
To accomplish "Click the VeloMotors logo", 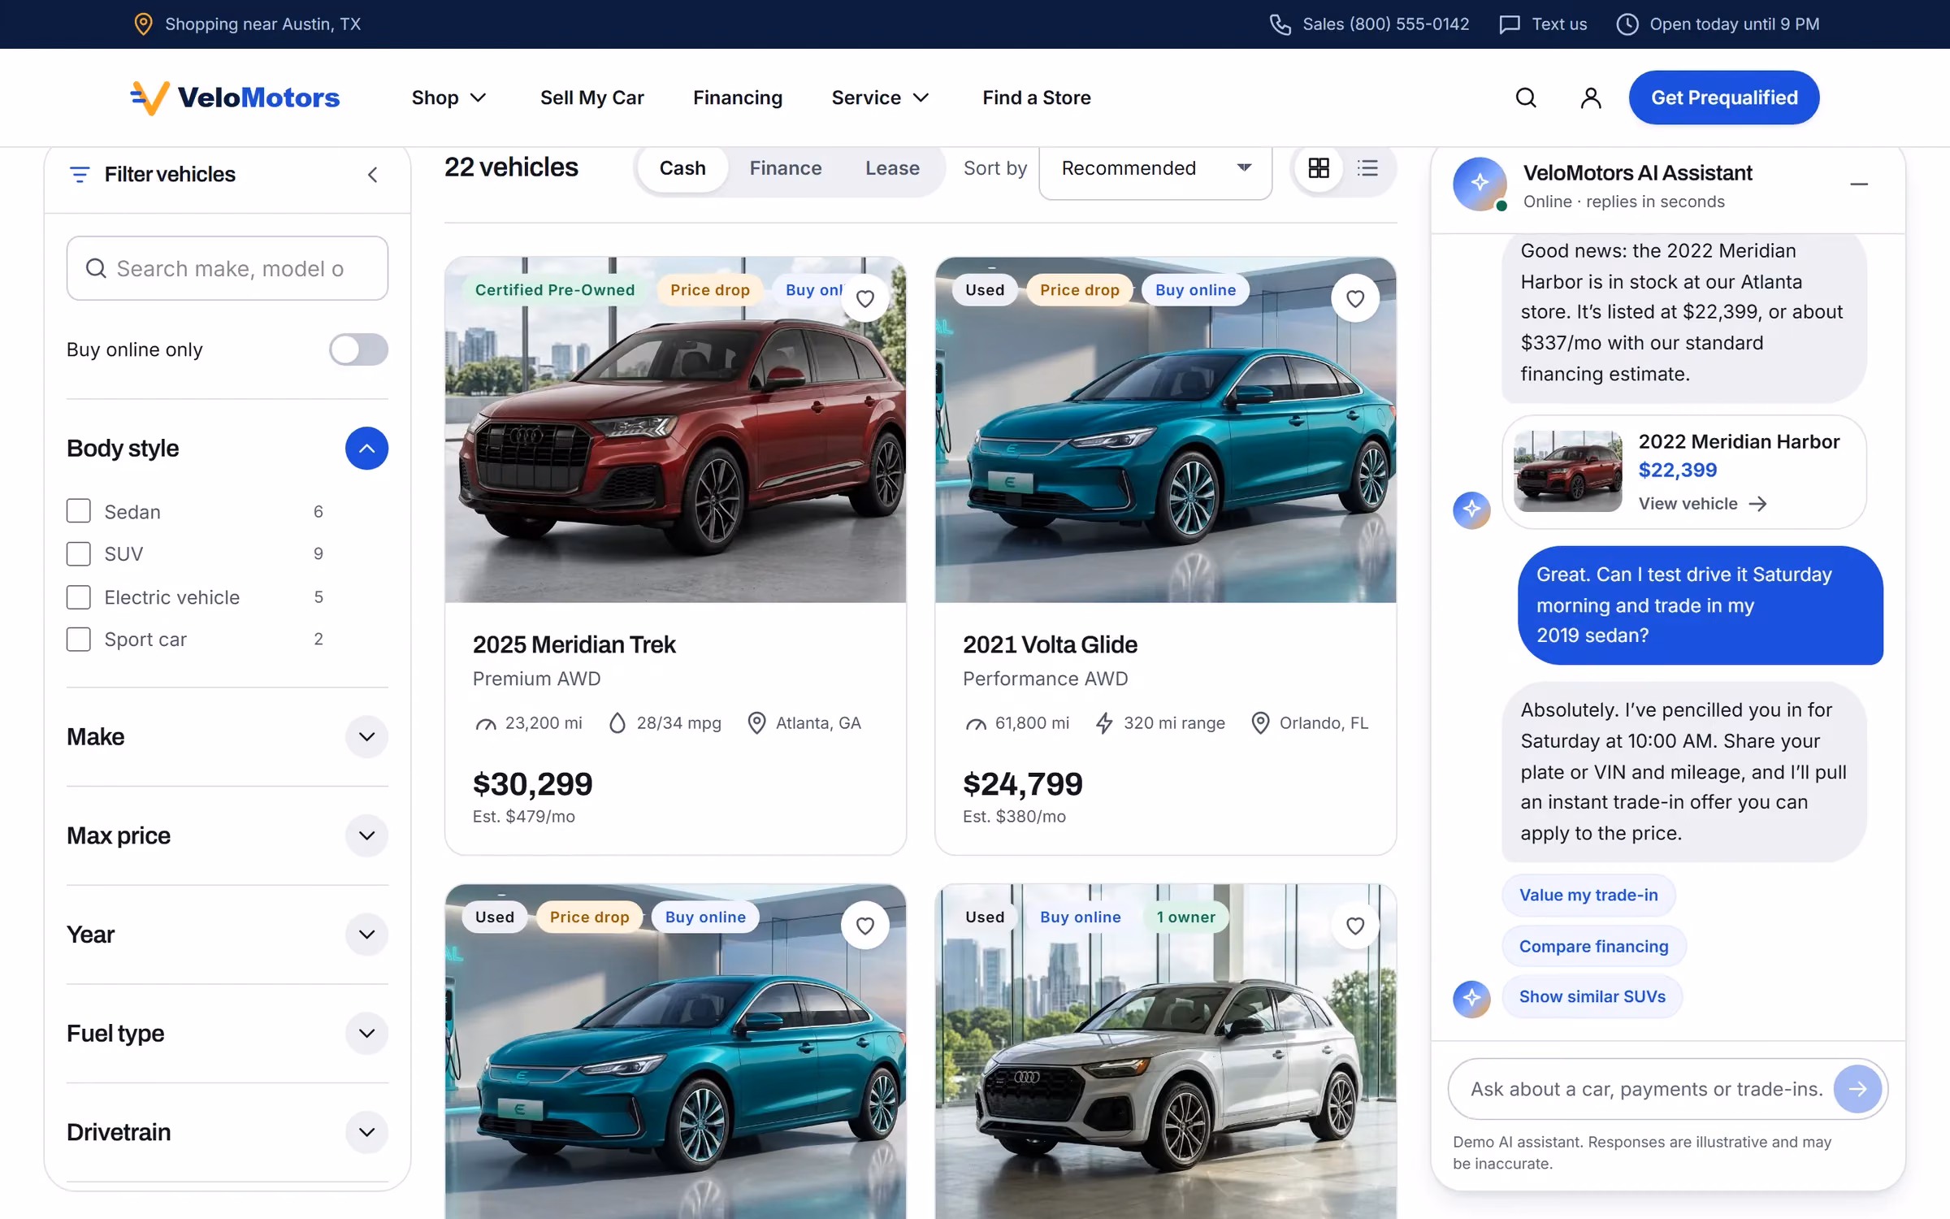I will click(x=235, y=98).
